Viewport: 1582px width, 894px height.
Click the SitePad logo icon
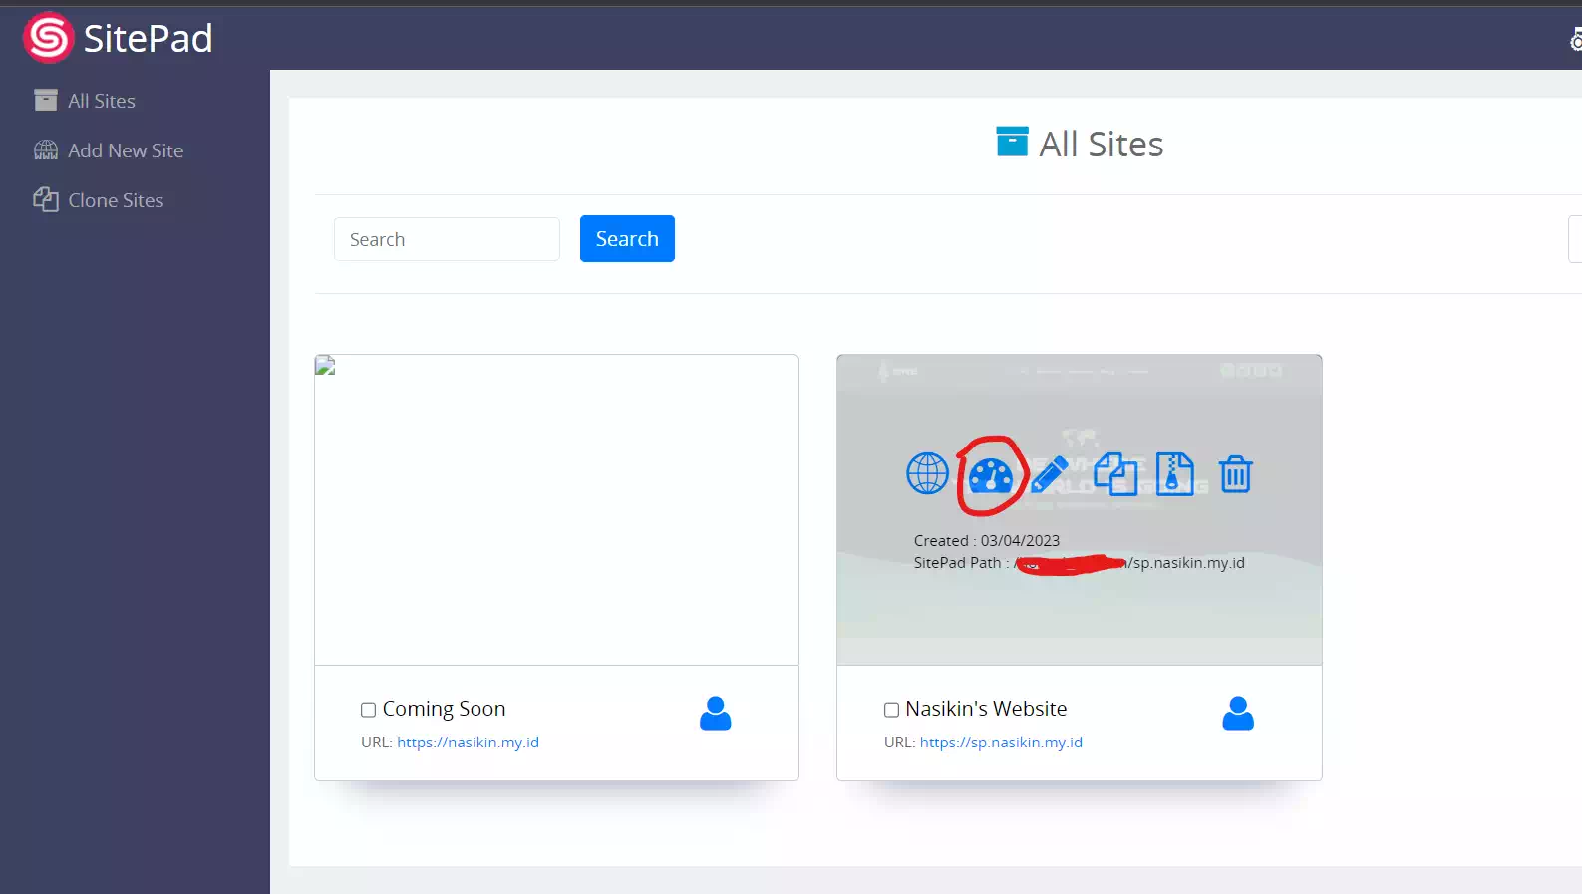tap(48, 38)
